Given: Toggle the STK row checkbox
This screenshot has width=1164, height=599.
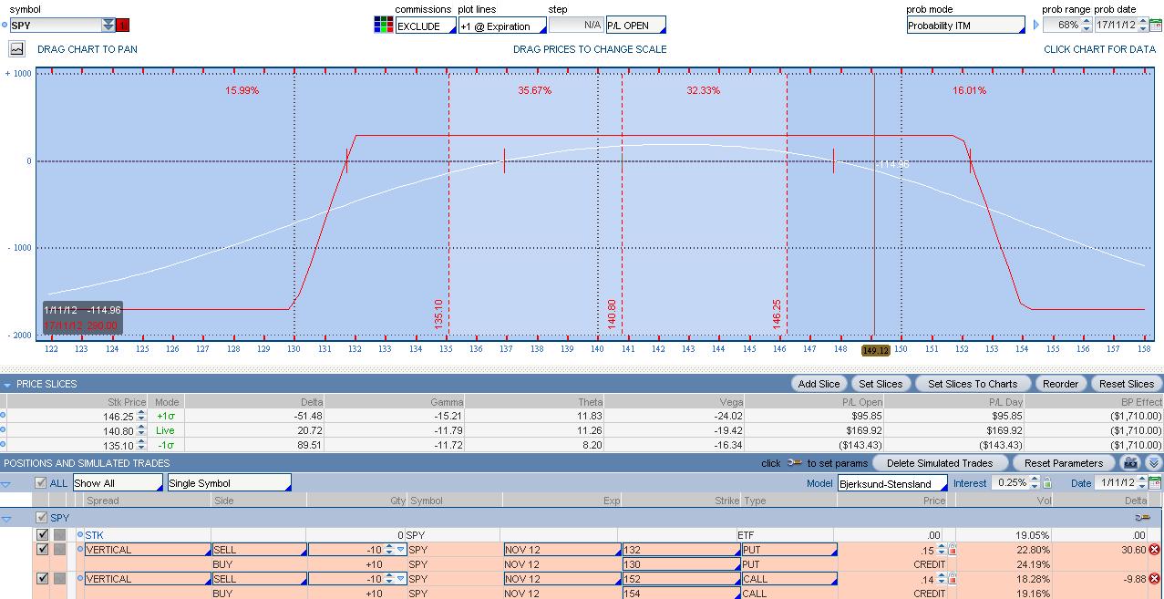Looking at the screenshot, I should coord(43,535).
